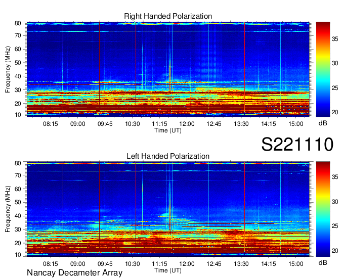Click Frequency (MHz) axis label of Left Handed plot

[8, 209]
